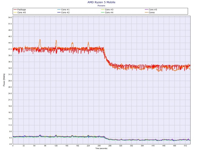Select Core #5 legend entry
This screenshot has height=152, width=203.
tap(151, 10)
